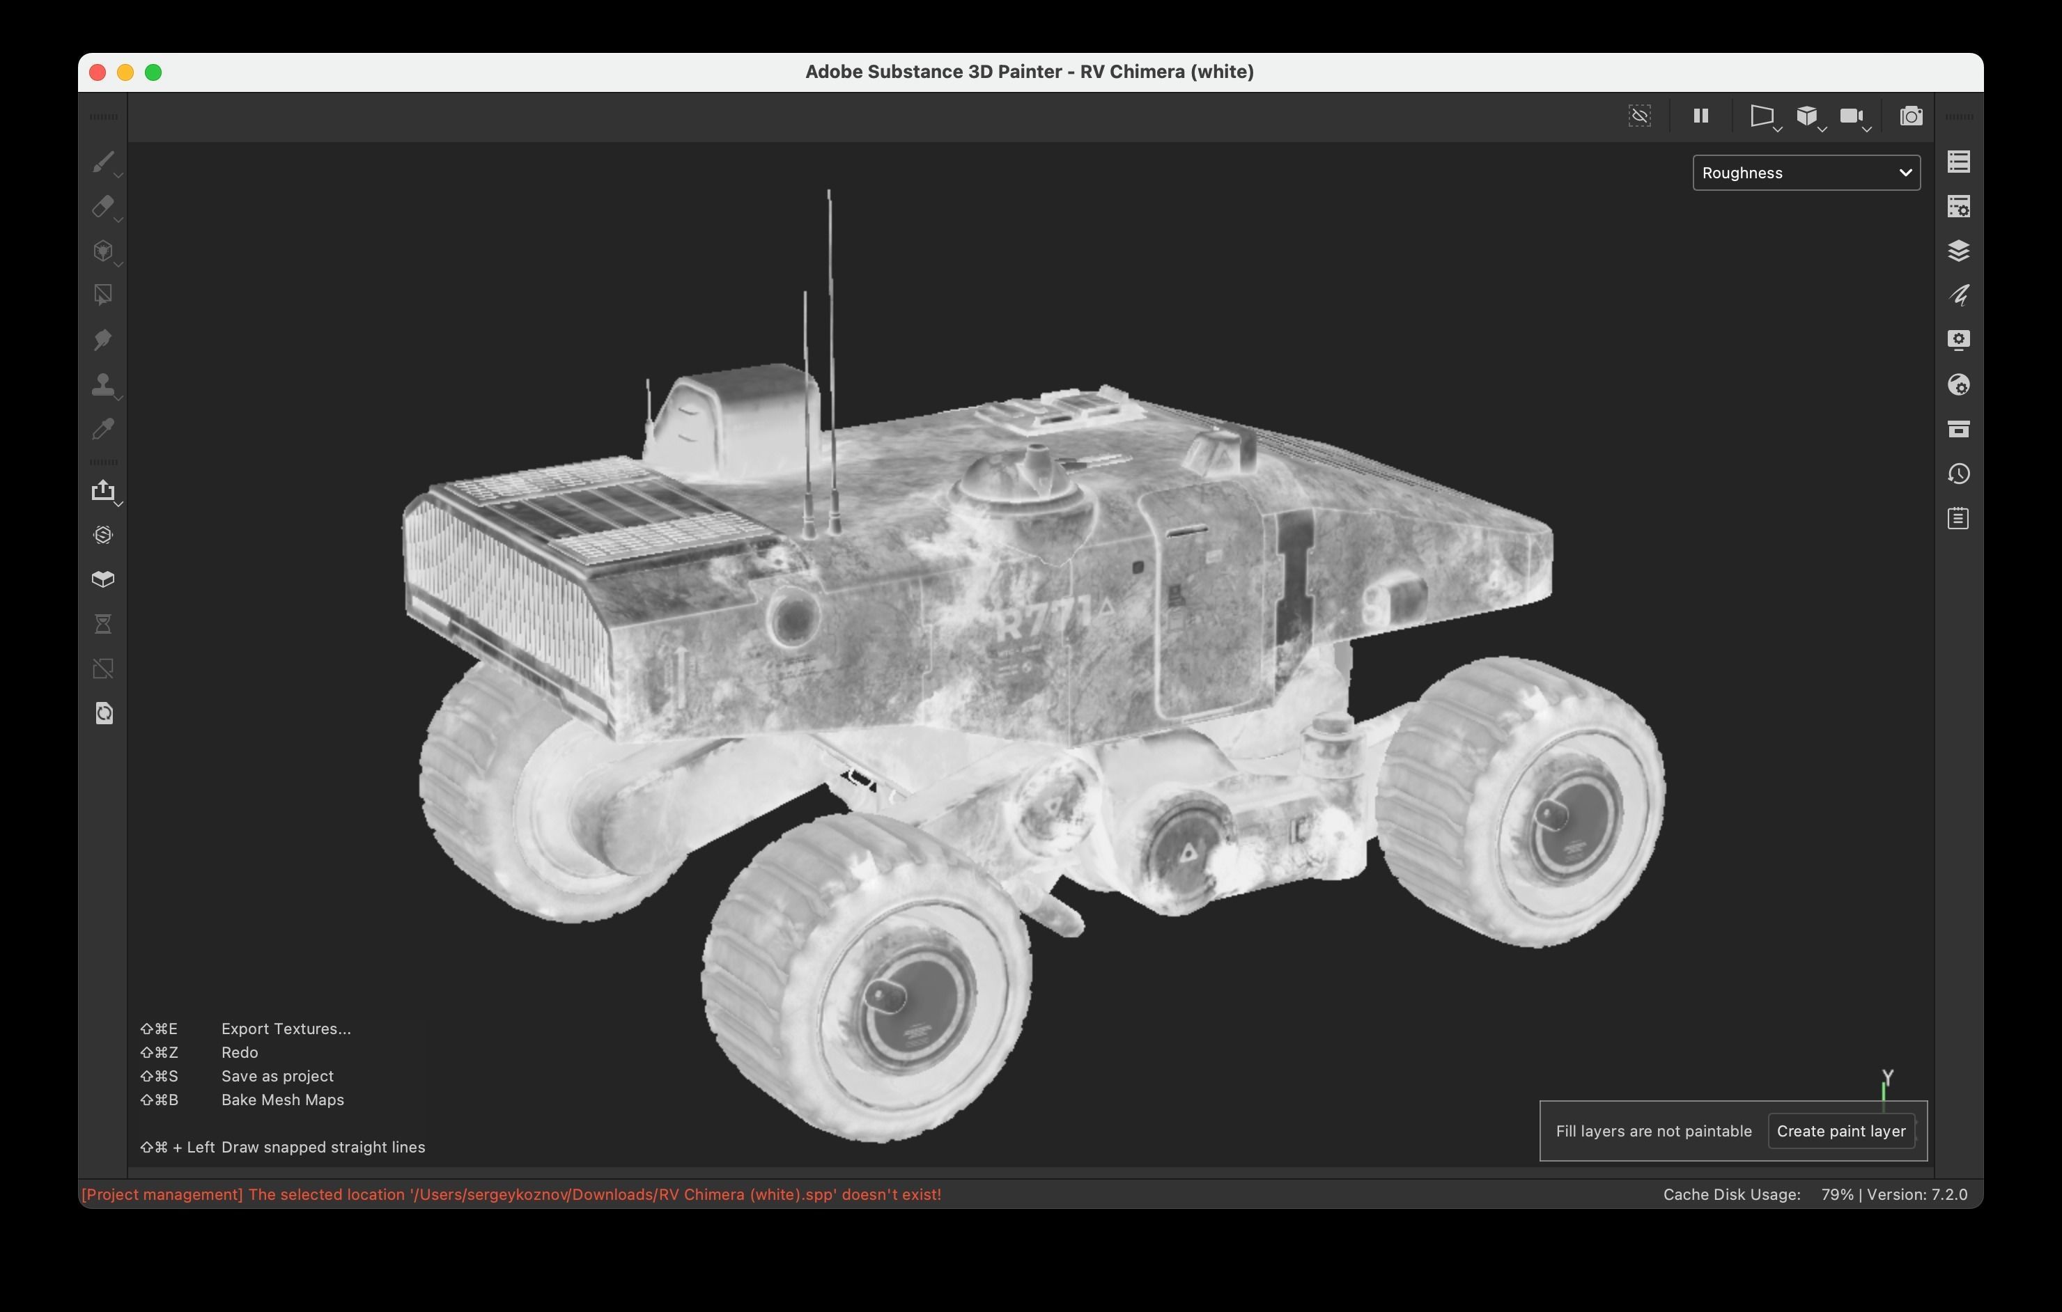Open the History clock icon
This screenshot has height=1312, width=2062.
tap(1958, 474)
